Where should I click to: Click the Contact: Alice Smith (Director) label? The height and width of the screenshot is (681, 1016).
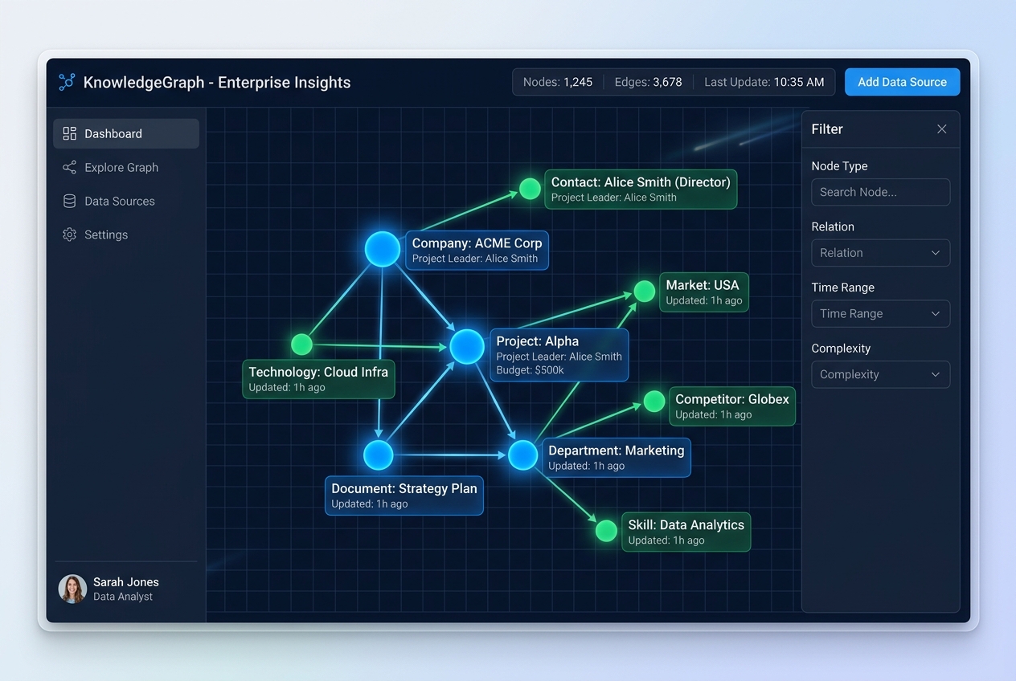pyautogui.click(x=641, y=190)
